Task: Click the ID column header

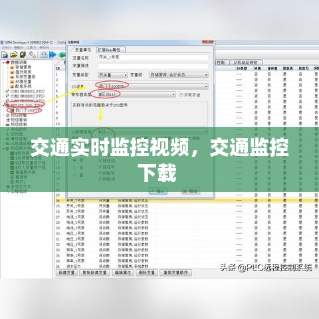Action: (x=58, y=68)
